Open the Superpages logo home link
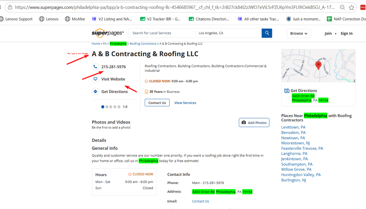 click(108, 33)
